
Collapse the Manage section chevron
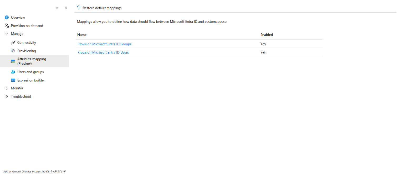[x=7, y=34]
